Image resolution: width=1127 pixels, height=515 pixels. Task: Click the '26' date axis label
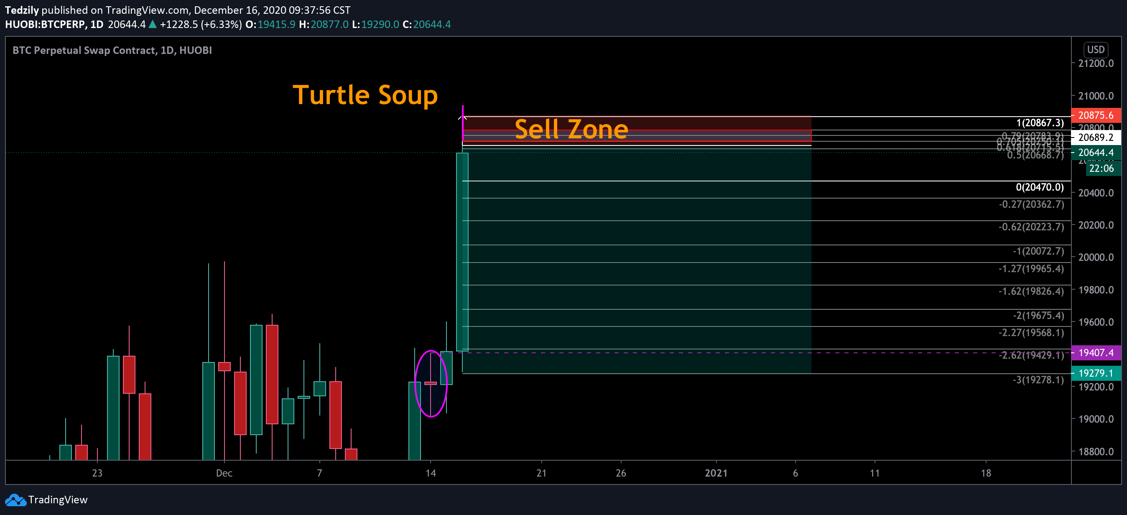[x=621, y=473]
